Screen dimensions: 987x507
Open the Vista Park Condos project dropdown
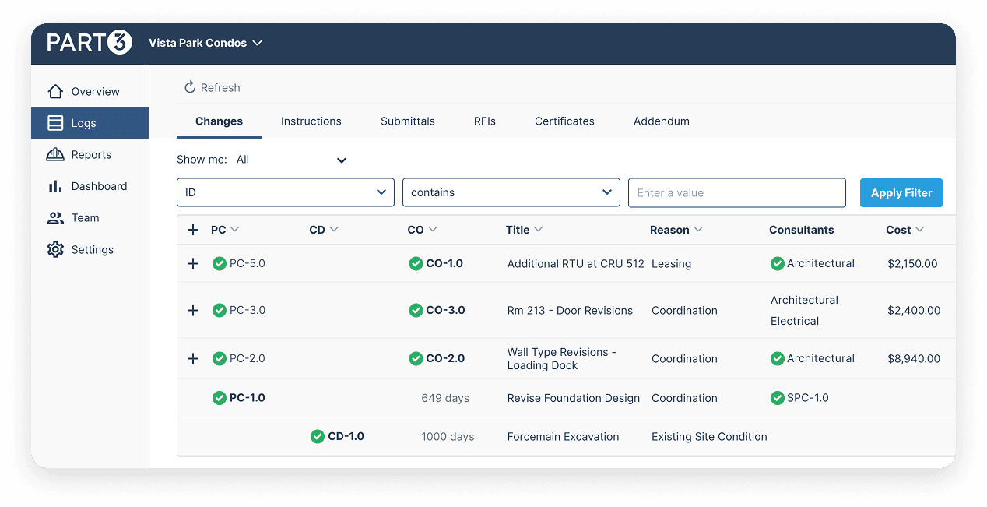[x=205, y=43]
